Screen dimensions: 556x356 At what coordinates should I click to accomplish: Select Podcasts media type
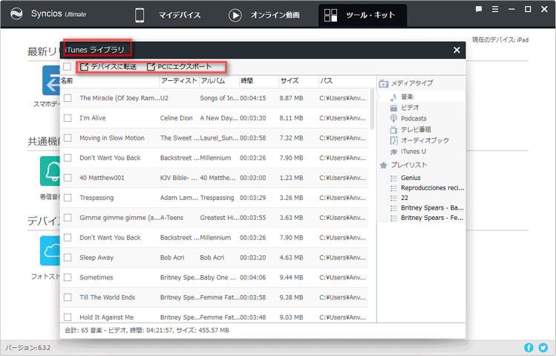[x=413, y=119]
